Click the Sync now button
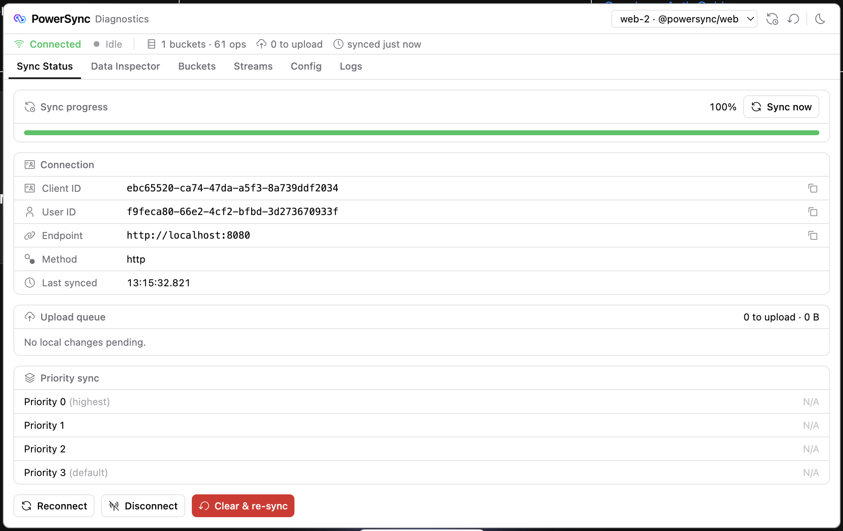The width and height of the screenshot is (843, 531). pos(781,107)
